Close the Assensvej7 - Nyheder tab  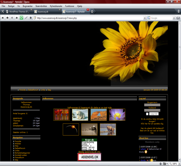click(88, 10)
